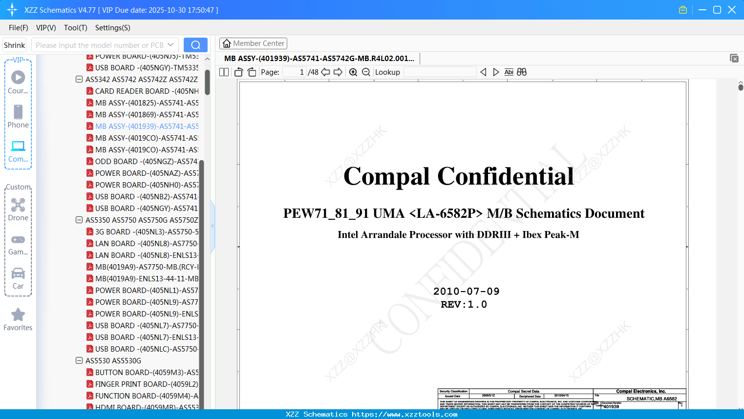Collapse the AS5342 AS5742 AS5742Z tree node
This screenshot has height=419, width=744.
[x=79, y=79]
